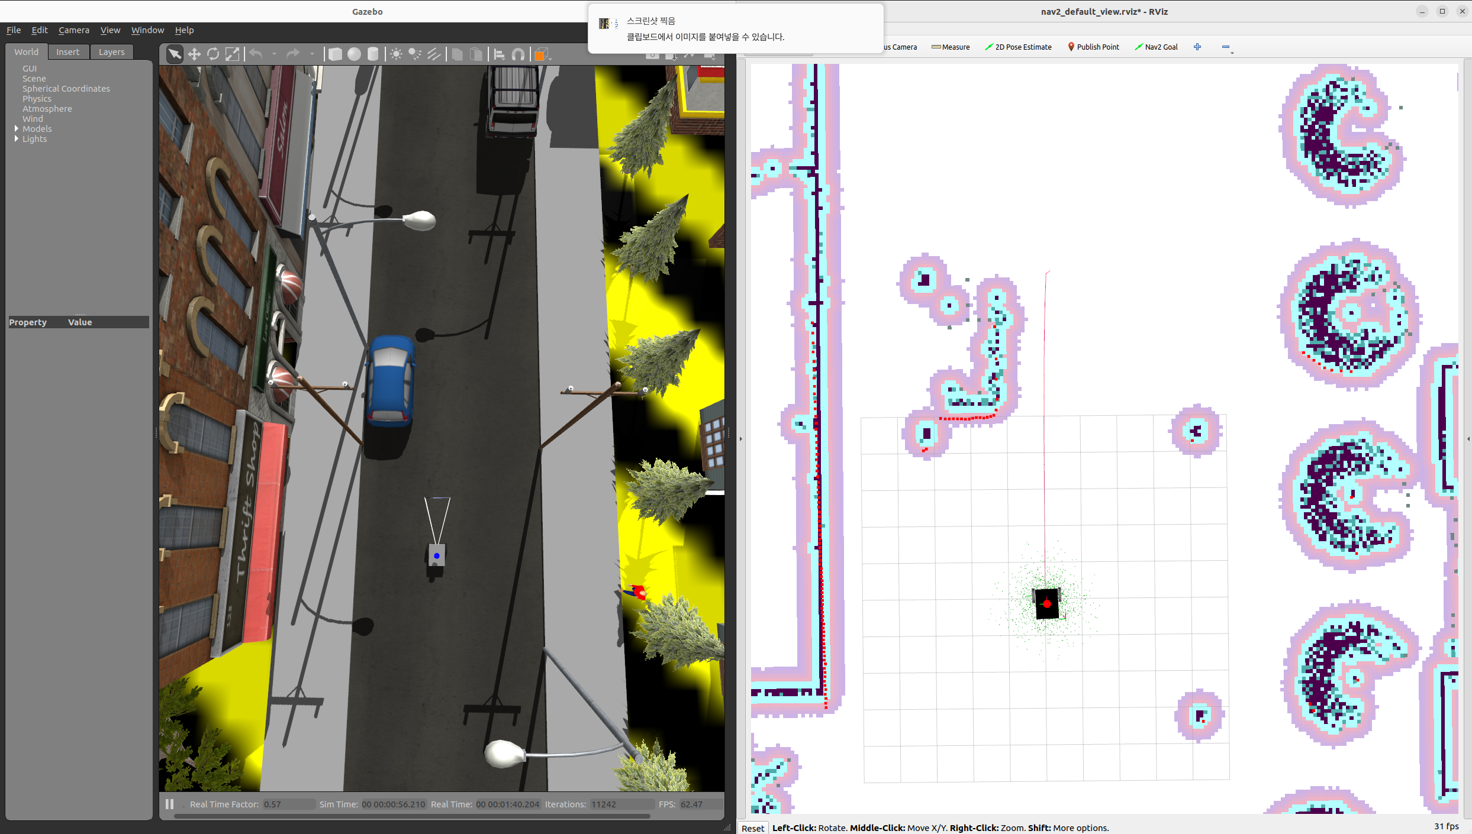This screenshot has height=834, width=1472.
Task: Open the Camera menu
Action: click(x=73, y=30)
